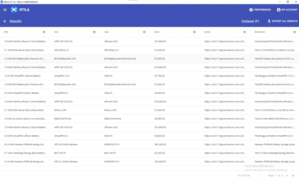Click Export All Results download button
Screen dimensions: 299x179
[x=283, y=21]
